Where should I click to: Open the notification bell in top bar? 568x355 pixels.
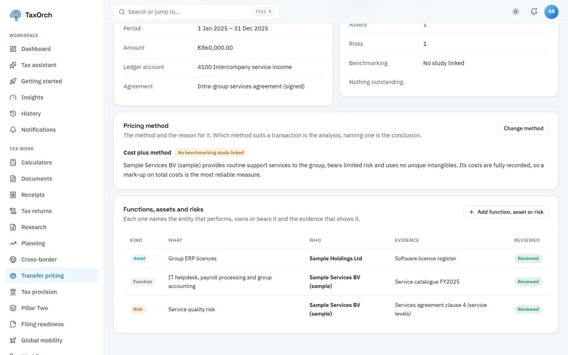tap(534, 12)
